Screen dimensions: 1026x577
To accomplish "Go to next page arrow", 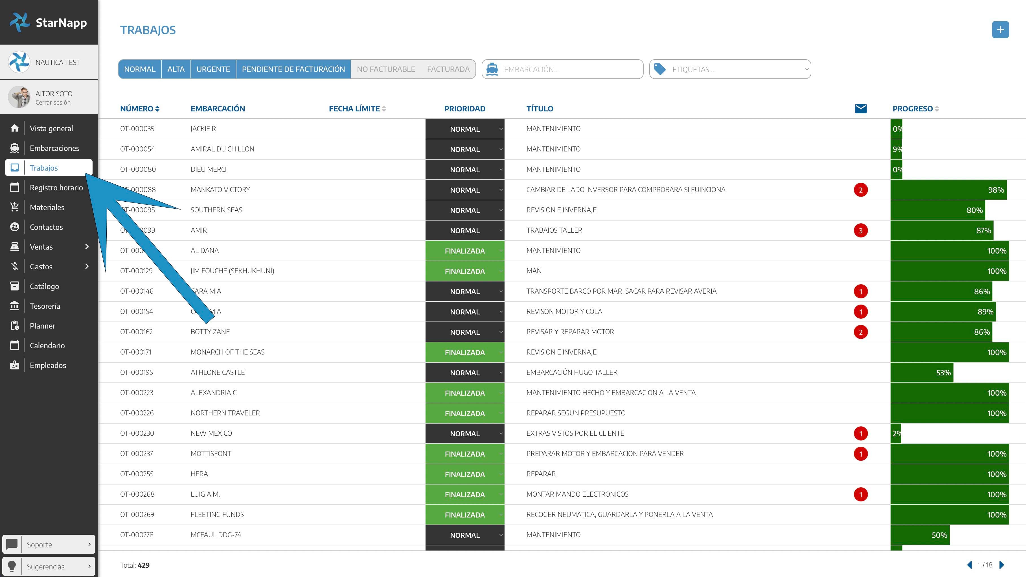I will [x=1002, y=565].
